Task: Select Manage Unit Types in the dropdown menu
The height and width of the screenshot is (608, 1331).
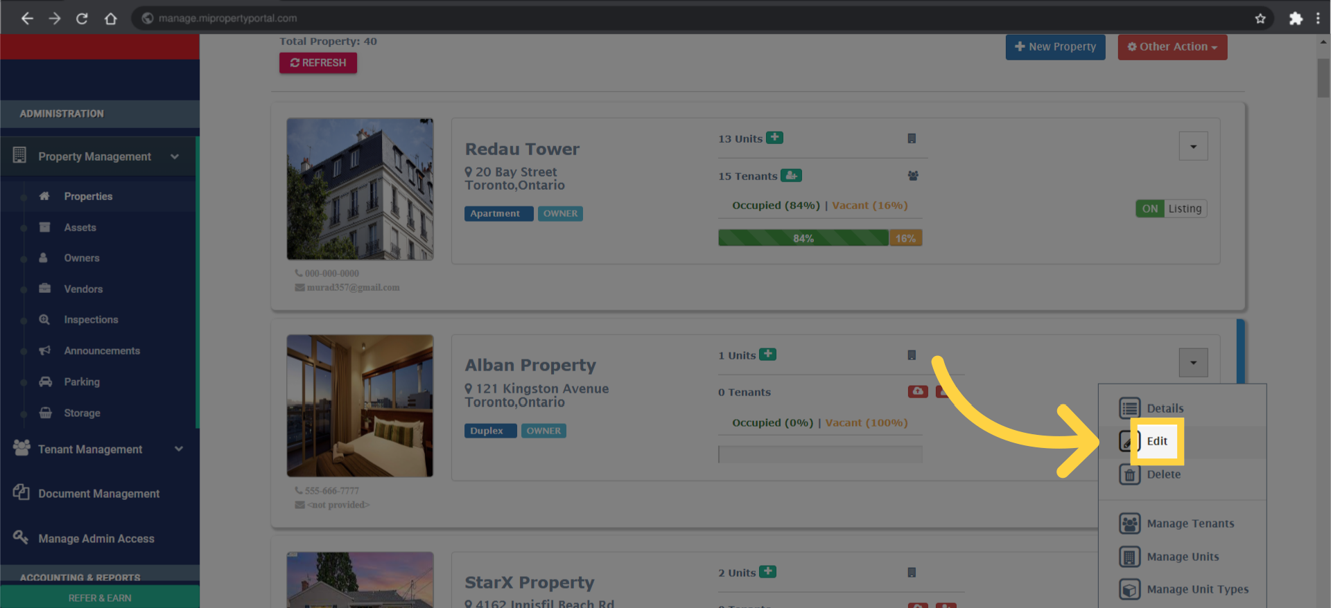Action: pos(1182,589)
